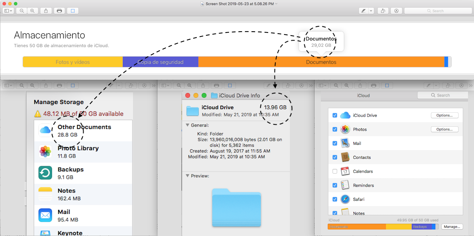Zoom out in the Manage Storage window toolbar
Viewport: 474px width, 236px height.
(x=22, y=85)
